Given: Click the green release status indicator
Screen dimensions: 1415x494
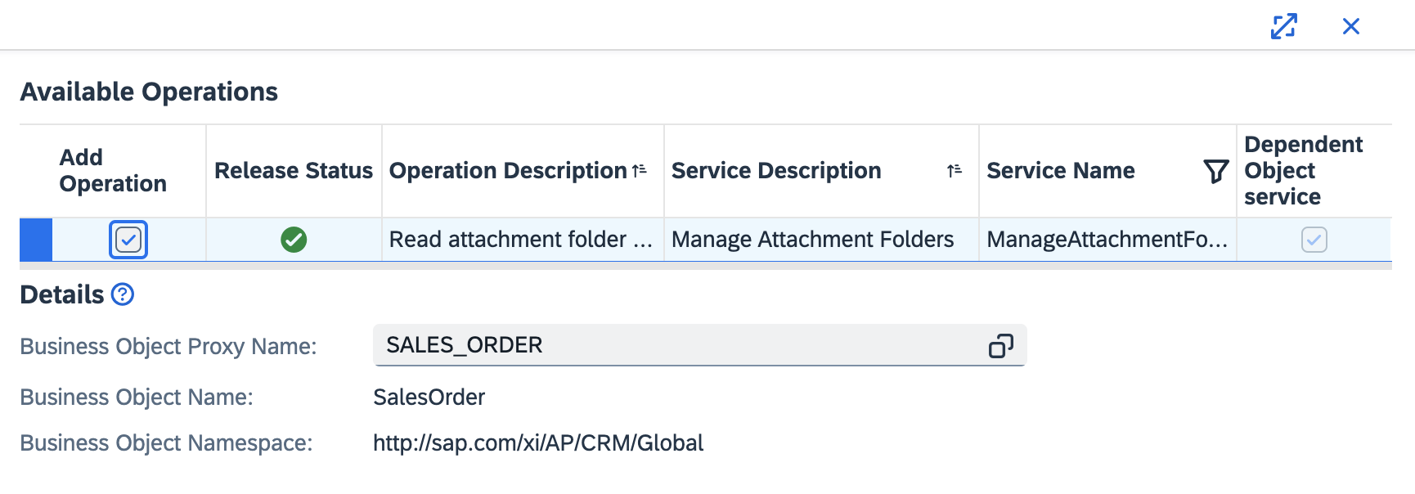Looking at the screenshot, I should tap(294, 240).
